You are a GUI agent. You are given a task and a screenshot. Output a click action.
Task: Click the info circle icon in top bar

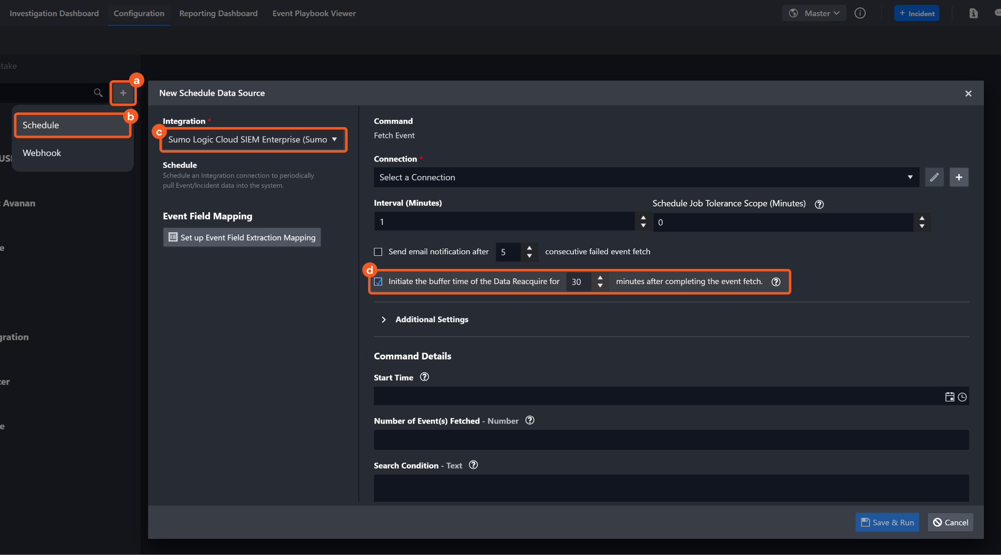coord(860,13)
